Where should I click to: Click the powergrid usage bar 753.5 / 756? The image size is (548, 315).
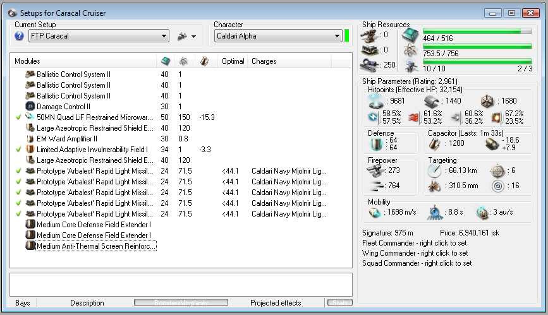tap(477, 46)
